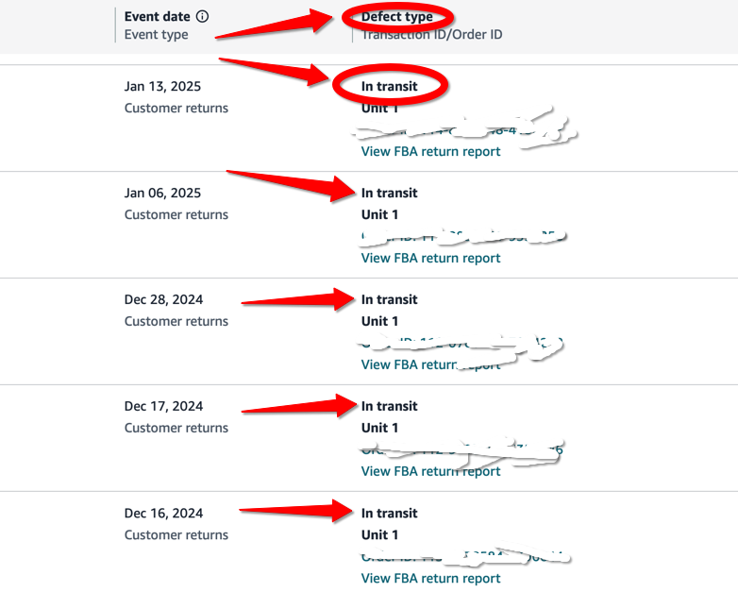Select the Dec 16, 2024 date
This screenshot has height=592, width=738.
163,513
